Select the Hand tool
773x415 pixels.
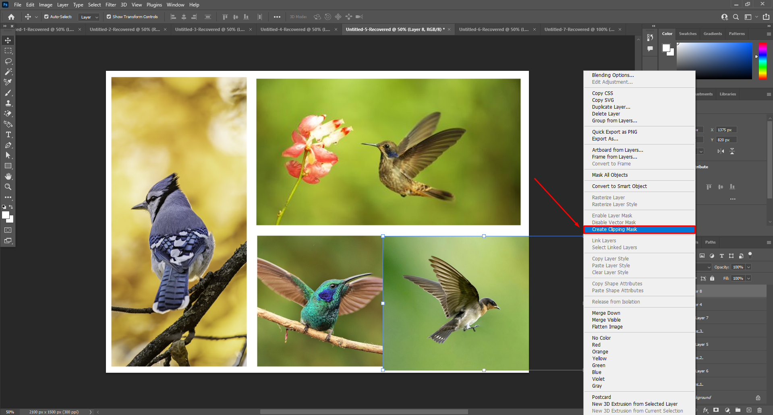[8, 176]
